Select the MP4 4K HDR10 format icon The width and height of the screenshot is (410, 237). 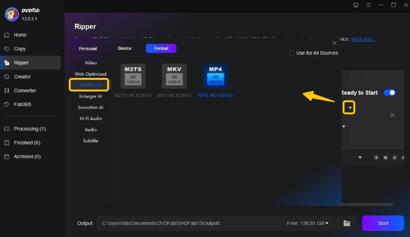215,76
